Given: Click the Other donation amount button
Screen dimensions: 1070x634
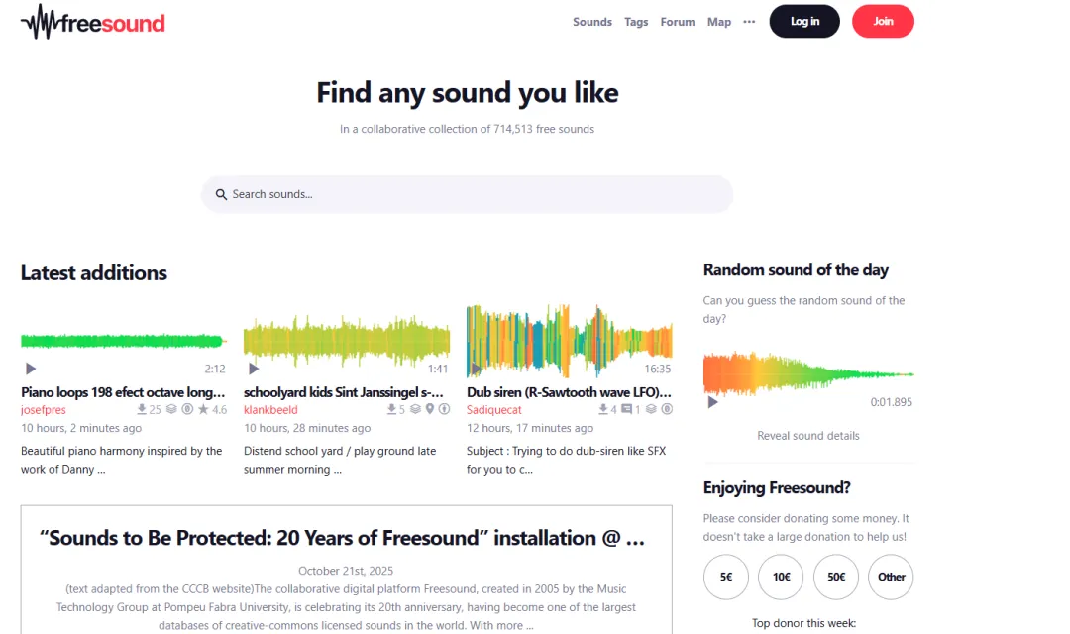Looking at the screenshot, I should (892, 577).
